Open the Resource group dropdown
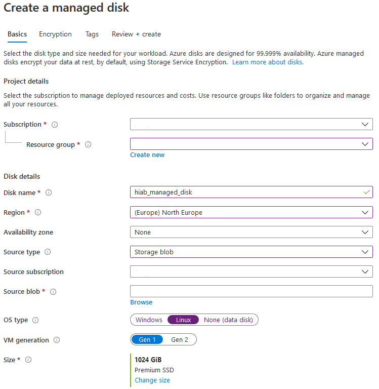379x389 pixels. coord(251,144)
